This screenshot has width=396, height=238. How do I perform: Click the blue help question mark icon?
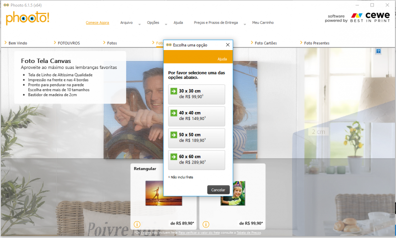tap(378, 51)
